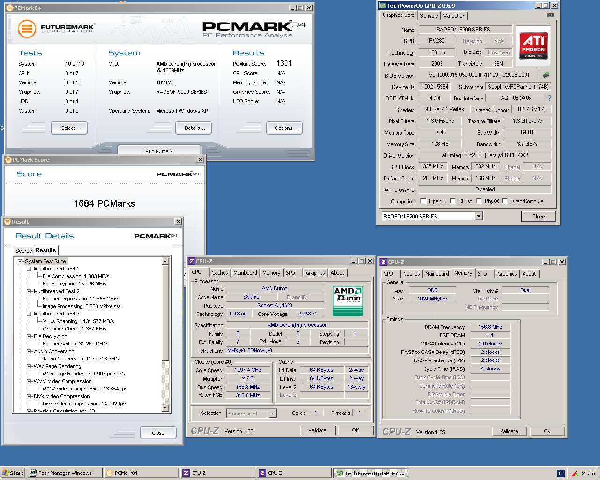Screen dimensions: 600x480
Task: Open About tab in CPU-Z CPU window
Action: click(x=337, y=273)
